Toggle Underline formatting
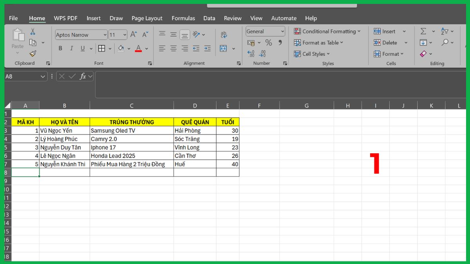 (82, 48)
